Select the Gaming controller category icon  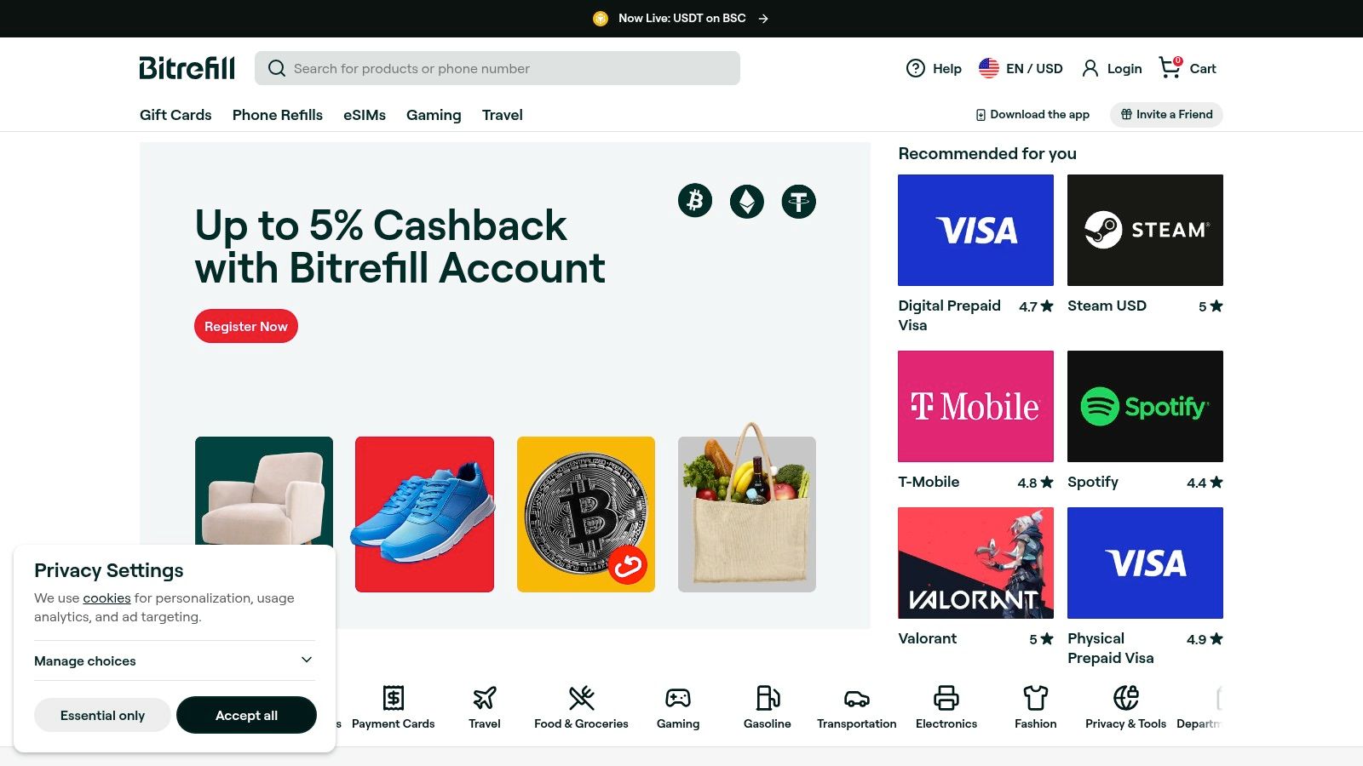pyautogui.click(x=678, y=698)
